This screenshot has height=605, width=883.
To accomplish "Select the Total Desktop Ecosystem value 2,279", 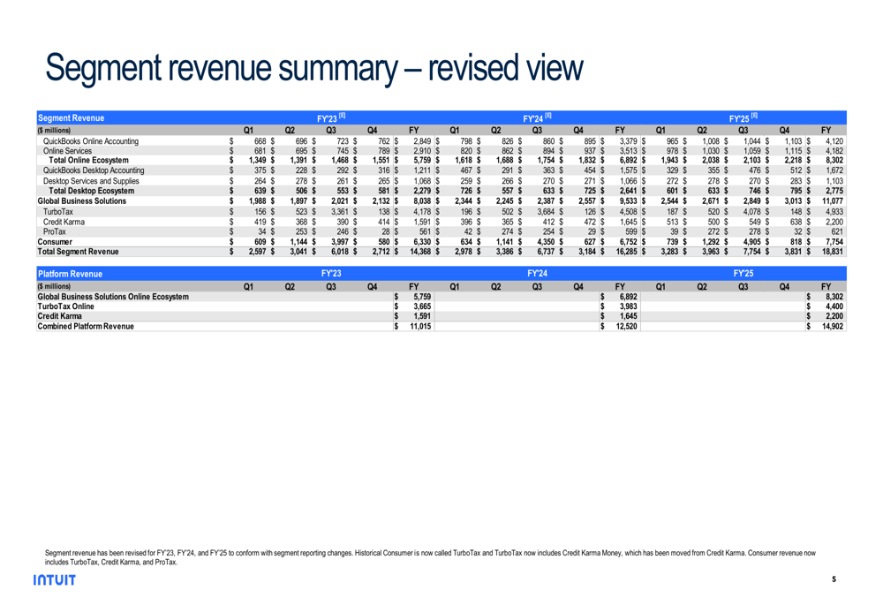I will (x=422, y=191).
